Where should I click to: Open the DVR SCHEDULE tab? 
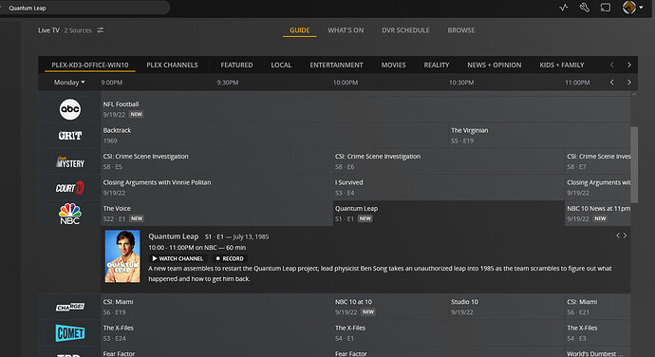tap(405, 30)
